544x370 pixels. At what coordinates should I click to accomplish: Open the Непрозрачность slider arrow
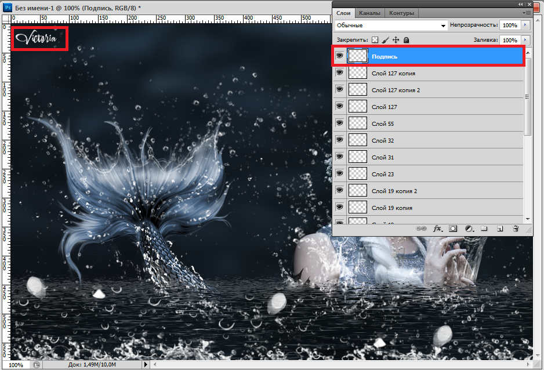click(x=525, y=25)
